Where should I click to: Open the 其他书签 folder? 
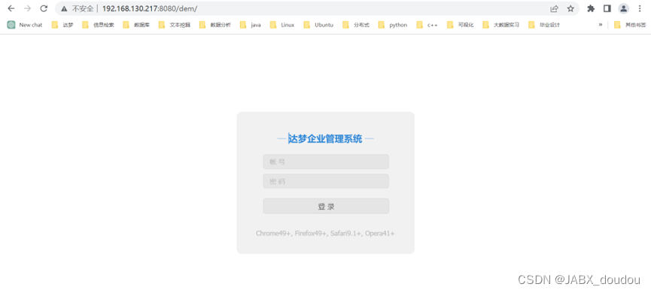coord(630,25)
